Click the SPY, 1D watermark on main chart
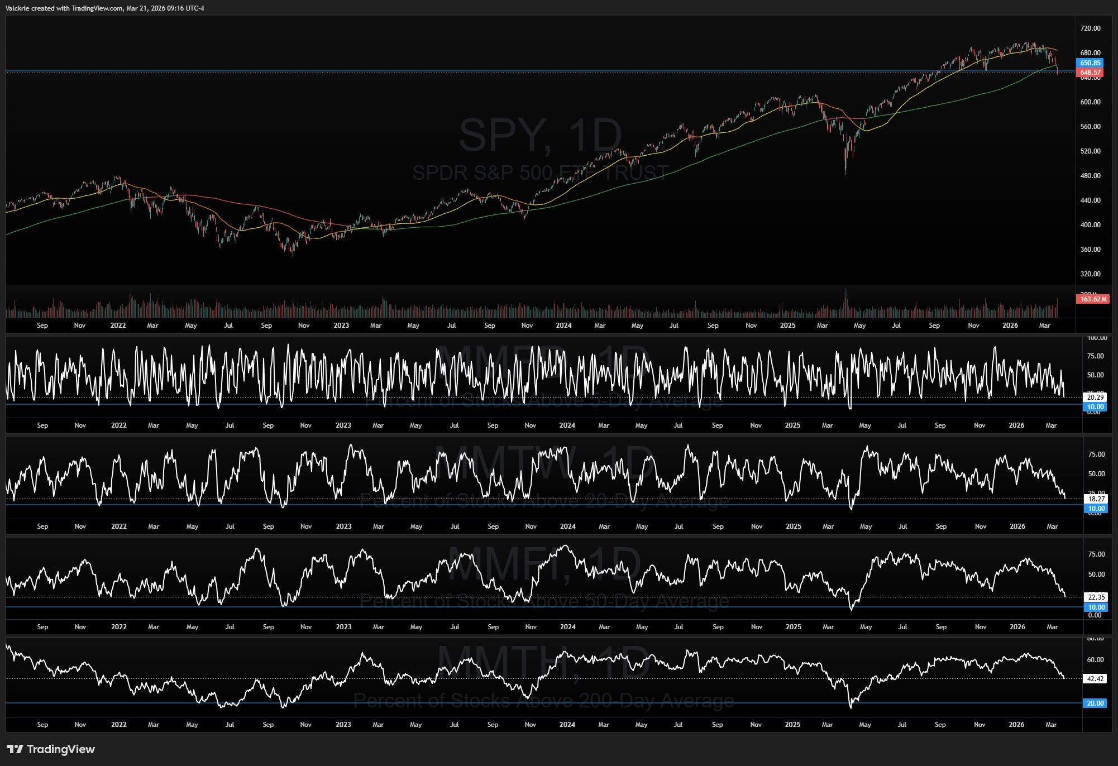This screenshot has height=766, width=1118. pyautogui.click(x=540, y=135)
